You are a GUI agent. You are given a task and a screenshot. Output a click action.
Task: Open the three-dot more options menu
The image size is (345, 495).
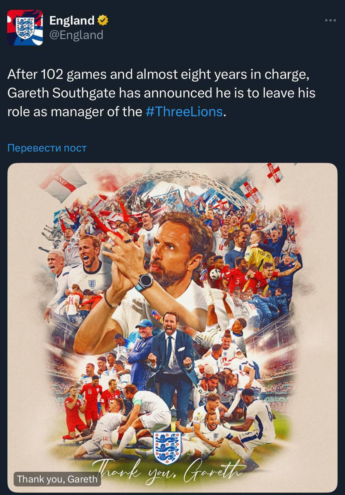pos(330,20)
